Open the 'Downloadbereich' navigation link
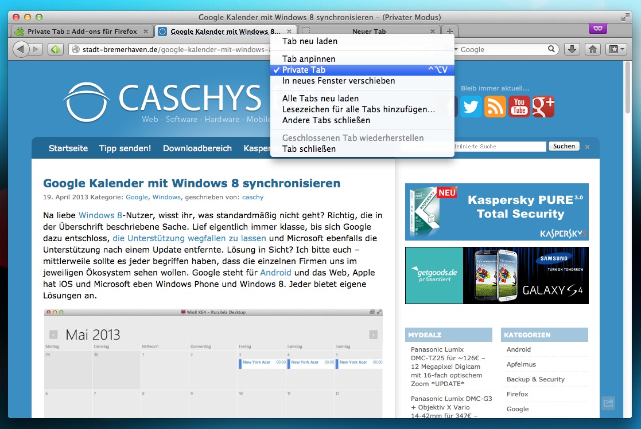This screenshot has height=429, width=641. click(197, 148)
